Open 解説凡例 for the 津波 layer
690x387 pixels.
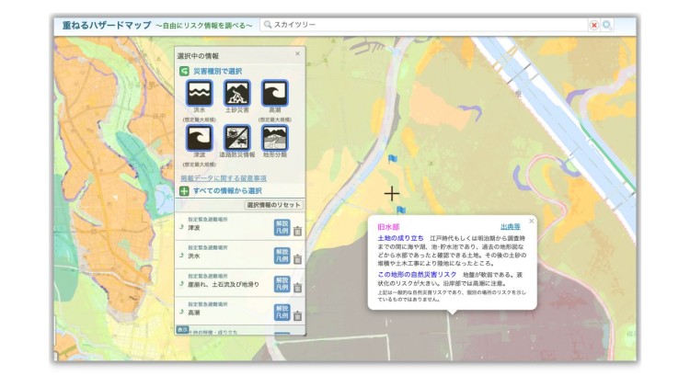point(282,227)
